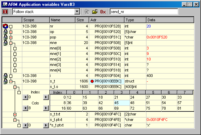This screenshot has height=135, width=201.
Task: Click the tree box next to nr
Action: [11, 26]
